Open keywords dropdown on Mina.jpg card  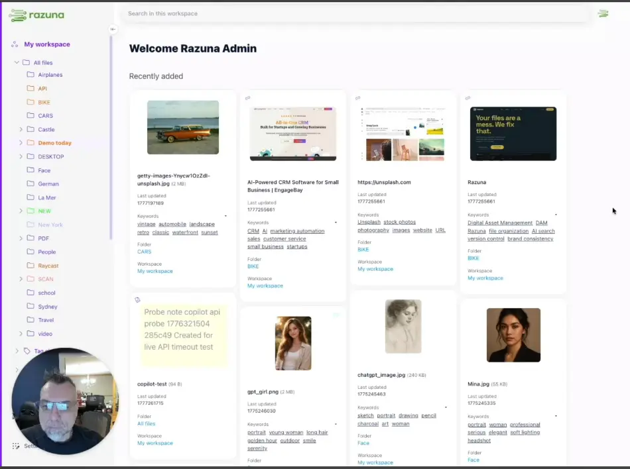pos(556,416)
